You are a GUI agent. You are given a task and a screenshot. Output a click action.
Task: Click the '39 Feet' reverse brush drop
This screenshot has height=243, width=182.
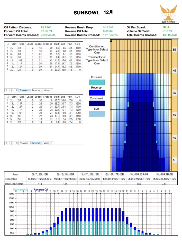108,27
